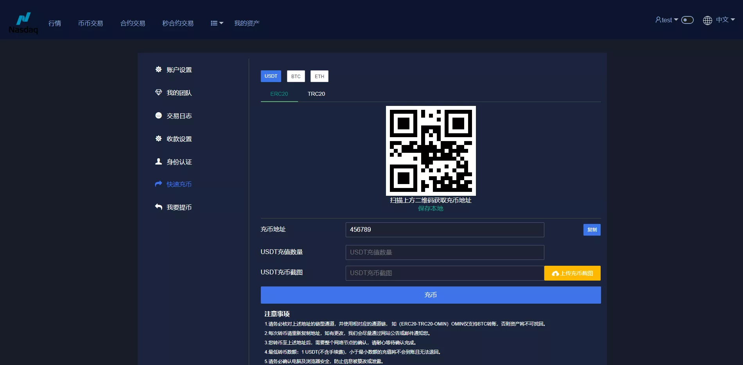This screenshot has width=743, height=365.
Task: Open the 秒合约交易 menu item
Action: [x=178, y=23]
